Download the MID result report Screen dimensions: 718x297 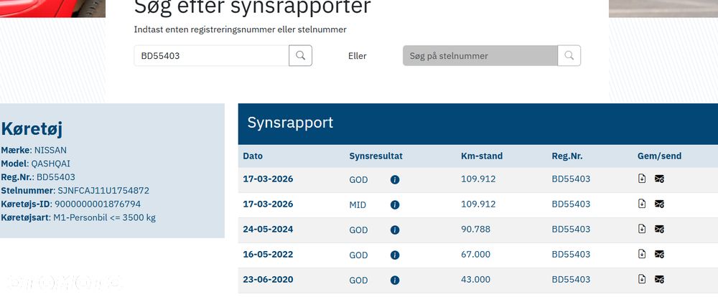point(642,204)
